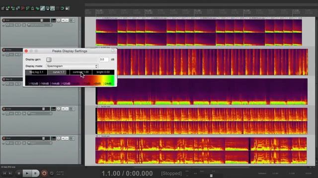Click the fourth track's volume fader handle
318x178 pixels.
click(x=43, y=109)
